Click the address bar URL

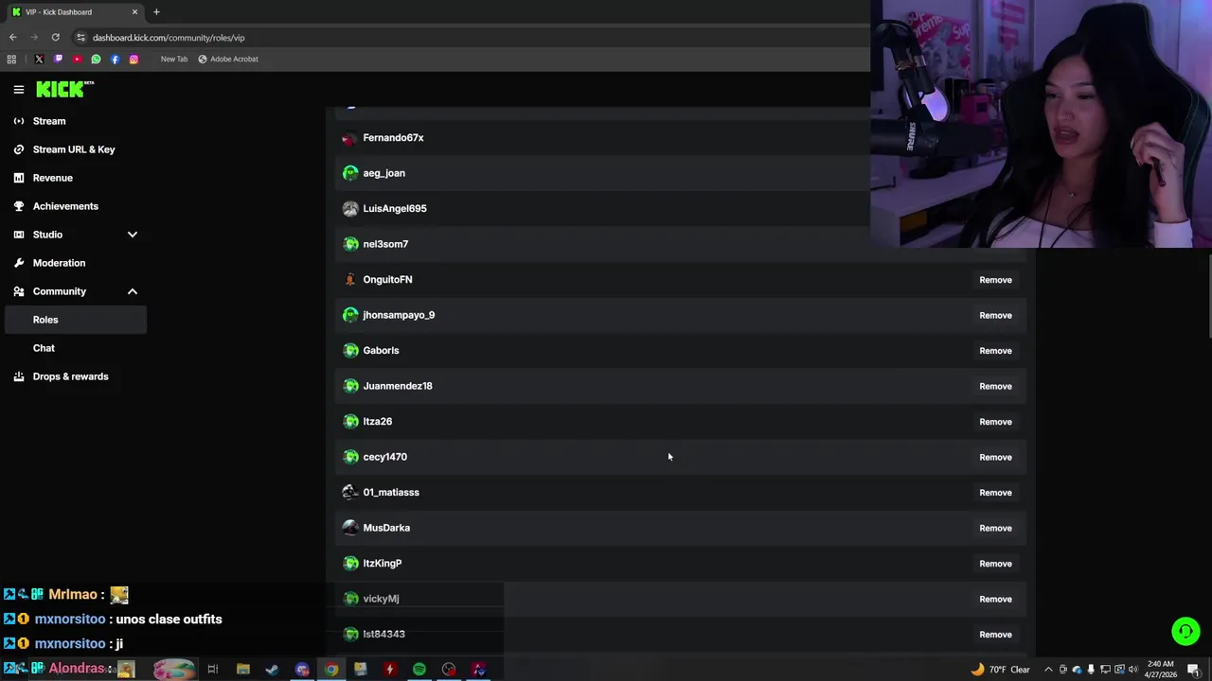[169, 38]
